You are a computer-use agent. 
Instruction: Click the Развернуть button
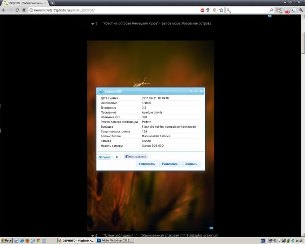170,164
